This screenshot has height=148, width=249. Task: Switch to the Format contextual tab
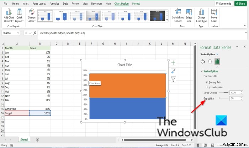point(136,4)
